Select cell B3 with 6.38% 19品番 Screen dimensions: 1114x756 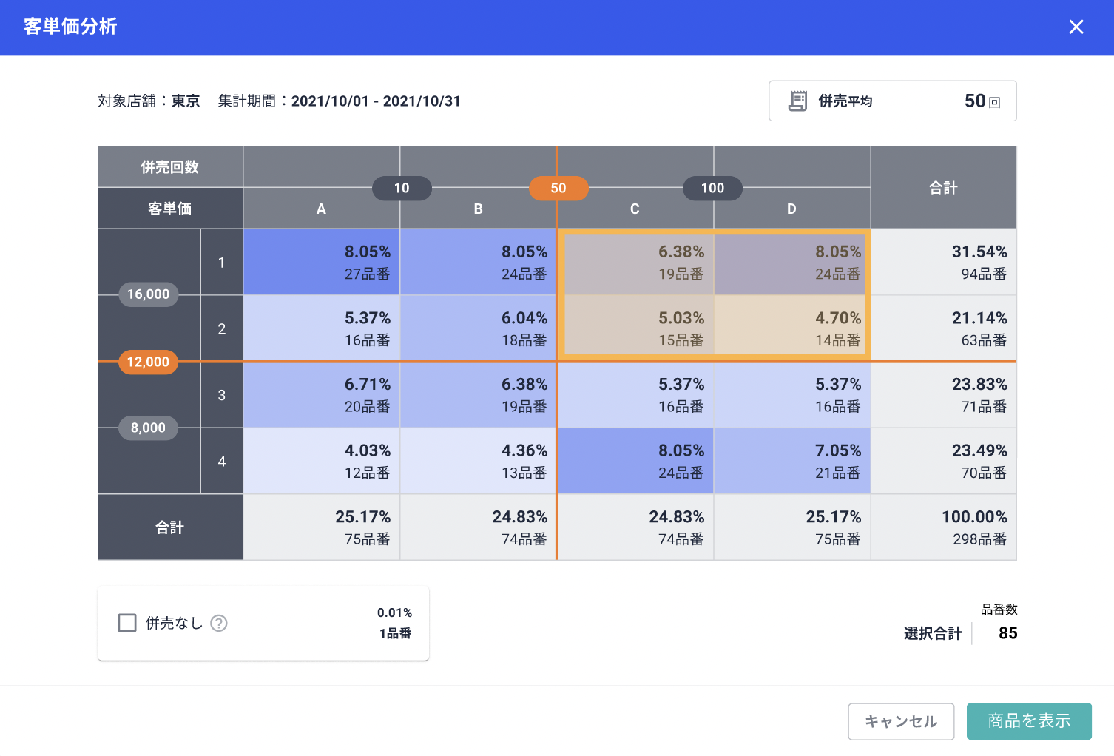(x=478, y=395)
